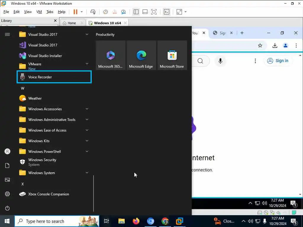Image resolution: width=303 pixels, height=227 pixels.
Task: Open Firefox from the taskbar
Action: click(136, 221)
